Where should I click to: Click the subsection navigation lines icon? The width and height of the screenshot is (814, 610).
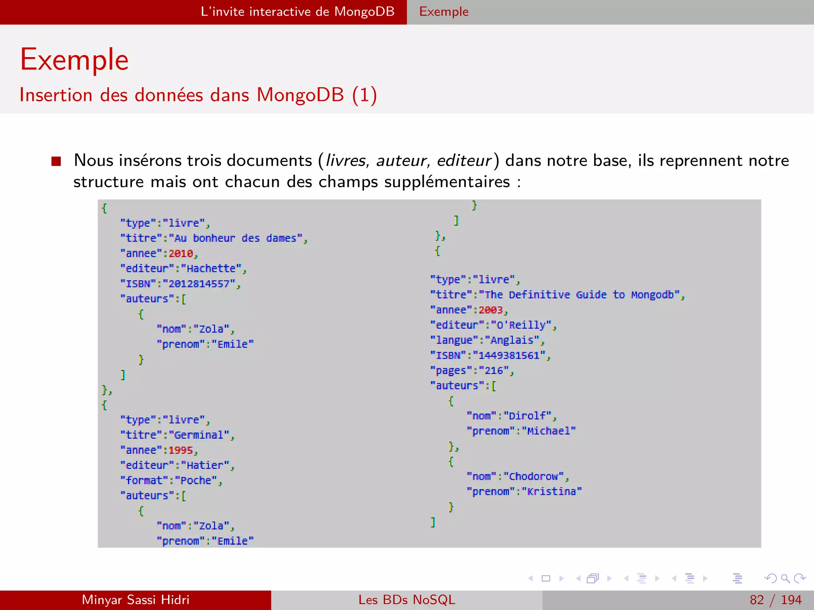[x=642, y=578]
